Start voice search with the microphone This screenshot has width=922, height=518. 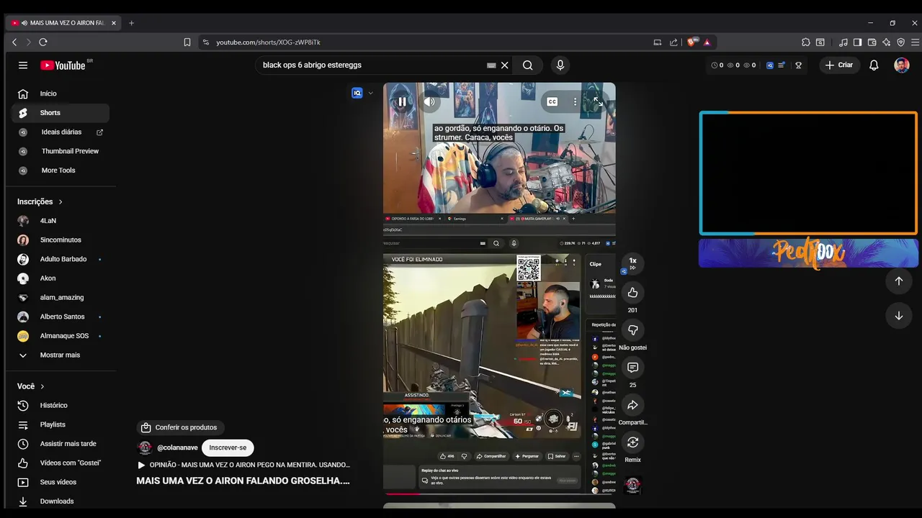click(560, 65)
